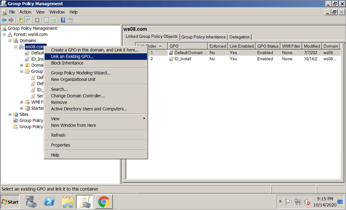Sort by the GPO Status column header
The height and width of the screenshot is (210, 346).
268,46
